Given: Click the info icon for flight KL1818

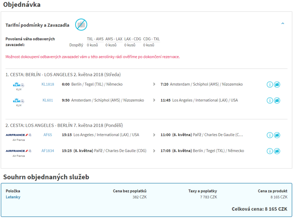Looking at the screenshot, I should click(270, 85).
